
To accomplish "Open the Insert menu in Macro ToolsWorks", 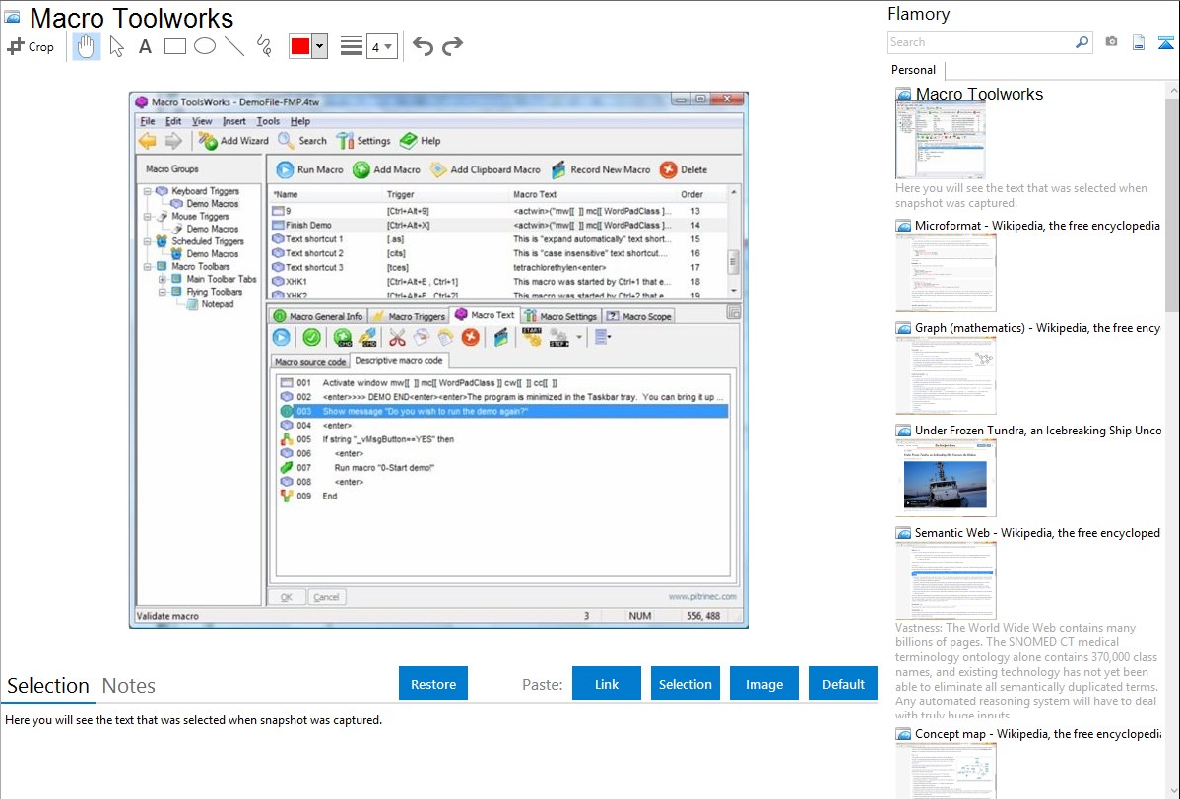I will (234, 121).
